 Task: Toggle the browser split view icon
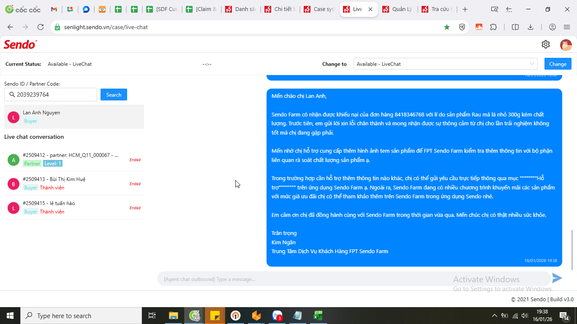(515, 27)
